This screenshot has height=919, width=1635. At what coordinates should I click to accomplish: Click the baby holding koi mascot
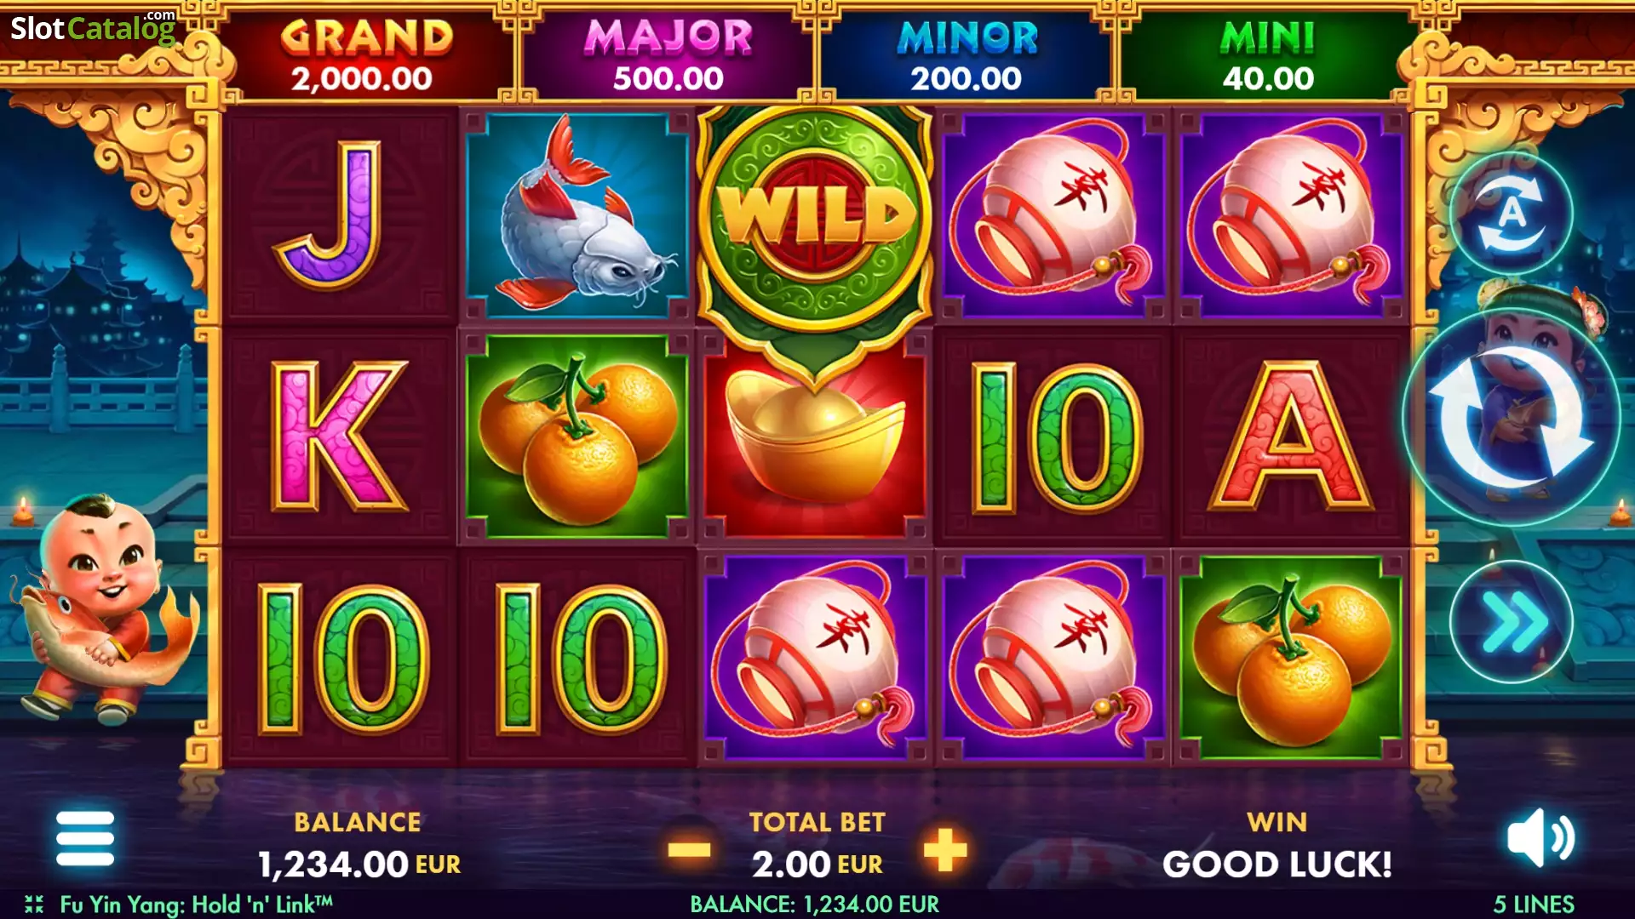coord(102,609)
